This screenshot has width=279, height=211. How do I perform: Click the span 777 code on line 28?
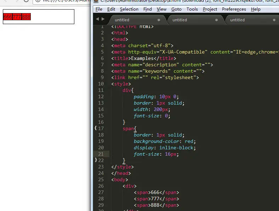[x=156, y=199]
